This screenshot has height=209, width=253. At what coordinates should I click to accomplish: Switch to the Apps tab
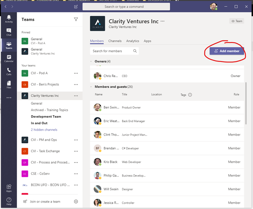tap(148, 41)
